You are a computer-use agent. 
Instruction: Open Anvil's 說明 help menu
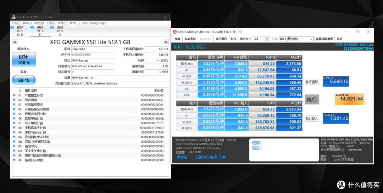pos(339,39)
